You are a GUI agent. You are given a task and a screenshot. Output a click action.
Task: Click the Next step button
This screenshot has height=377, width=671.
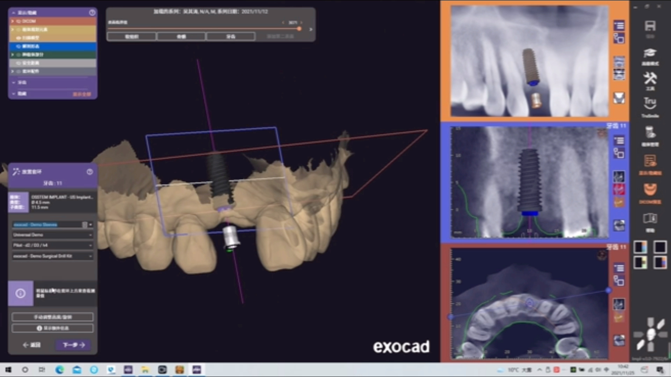coord(73,345)
